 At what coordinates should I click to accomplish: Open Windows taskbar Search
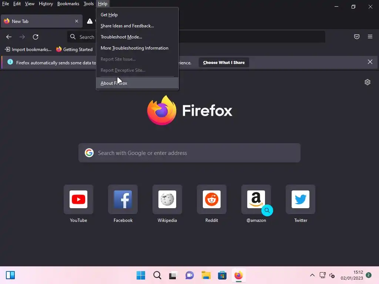[x=157, y=275]
